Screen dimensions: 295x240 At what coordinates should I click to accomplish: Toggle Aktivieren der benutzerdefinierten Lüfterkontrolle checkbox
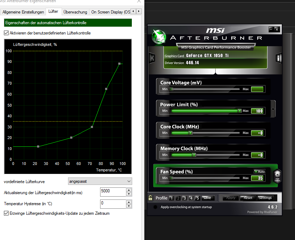point(6,33)
